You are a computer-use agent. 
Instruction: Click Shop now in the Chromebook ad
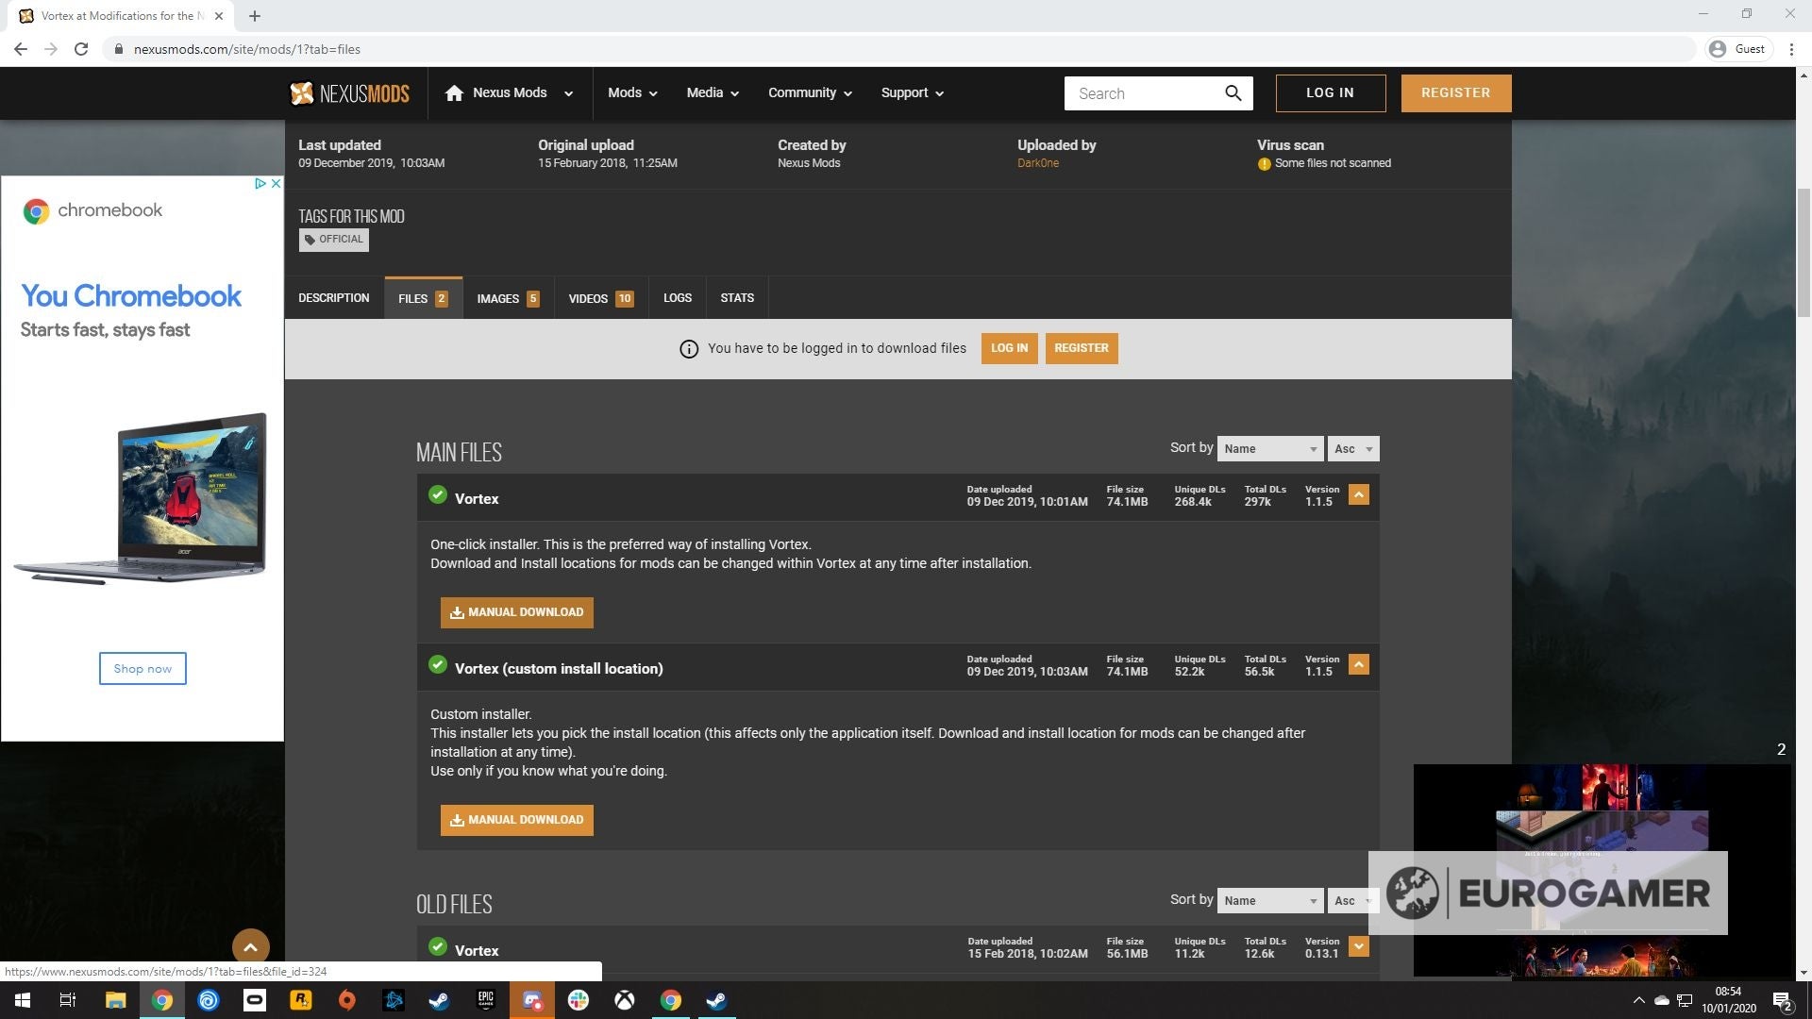(x=143, y=669)
